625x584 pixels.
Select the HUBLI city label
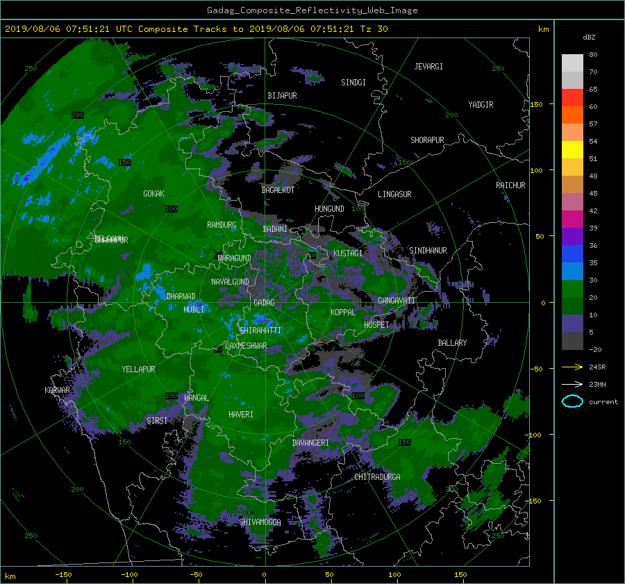194,309
